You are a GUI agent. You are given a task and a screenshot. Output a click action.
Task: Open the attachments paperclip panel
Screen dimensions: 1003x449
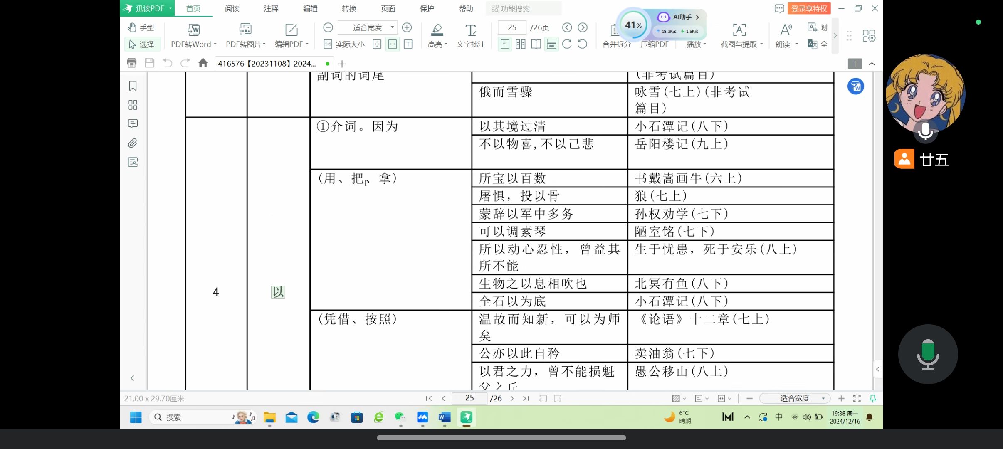[x=133, y=143]
